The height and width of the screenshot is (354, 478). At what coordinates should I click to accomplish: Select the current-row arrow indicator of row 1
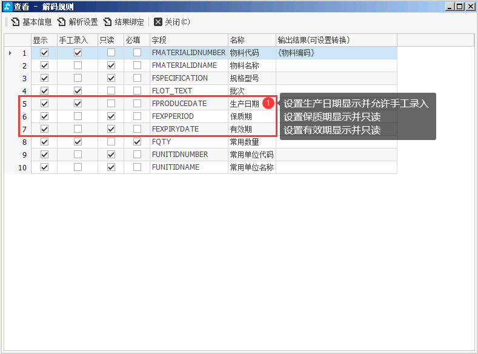[10, 53]
